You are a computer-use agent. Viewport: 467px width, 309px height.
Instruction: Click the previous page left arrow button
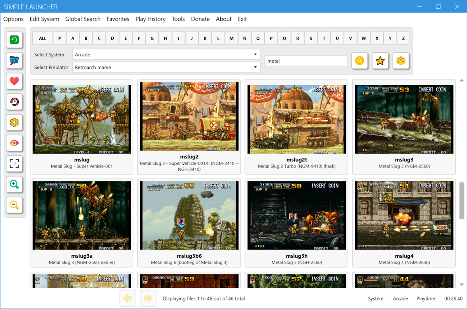pyautogui.click(x=128, y=299)
